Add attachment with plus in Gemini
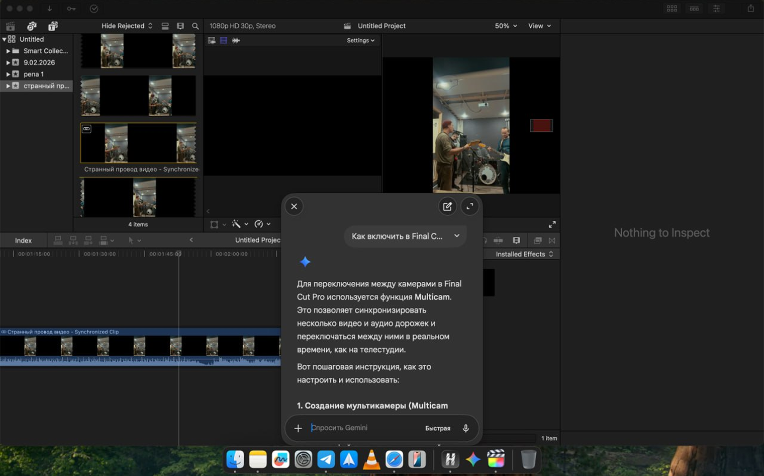764x476 pixels. tap(298, 428)
